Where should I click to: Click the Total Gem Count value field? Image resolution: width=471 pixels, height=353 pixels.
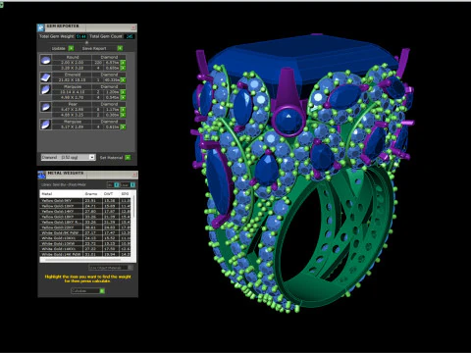coord(130,36)
